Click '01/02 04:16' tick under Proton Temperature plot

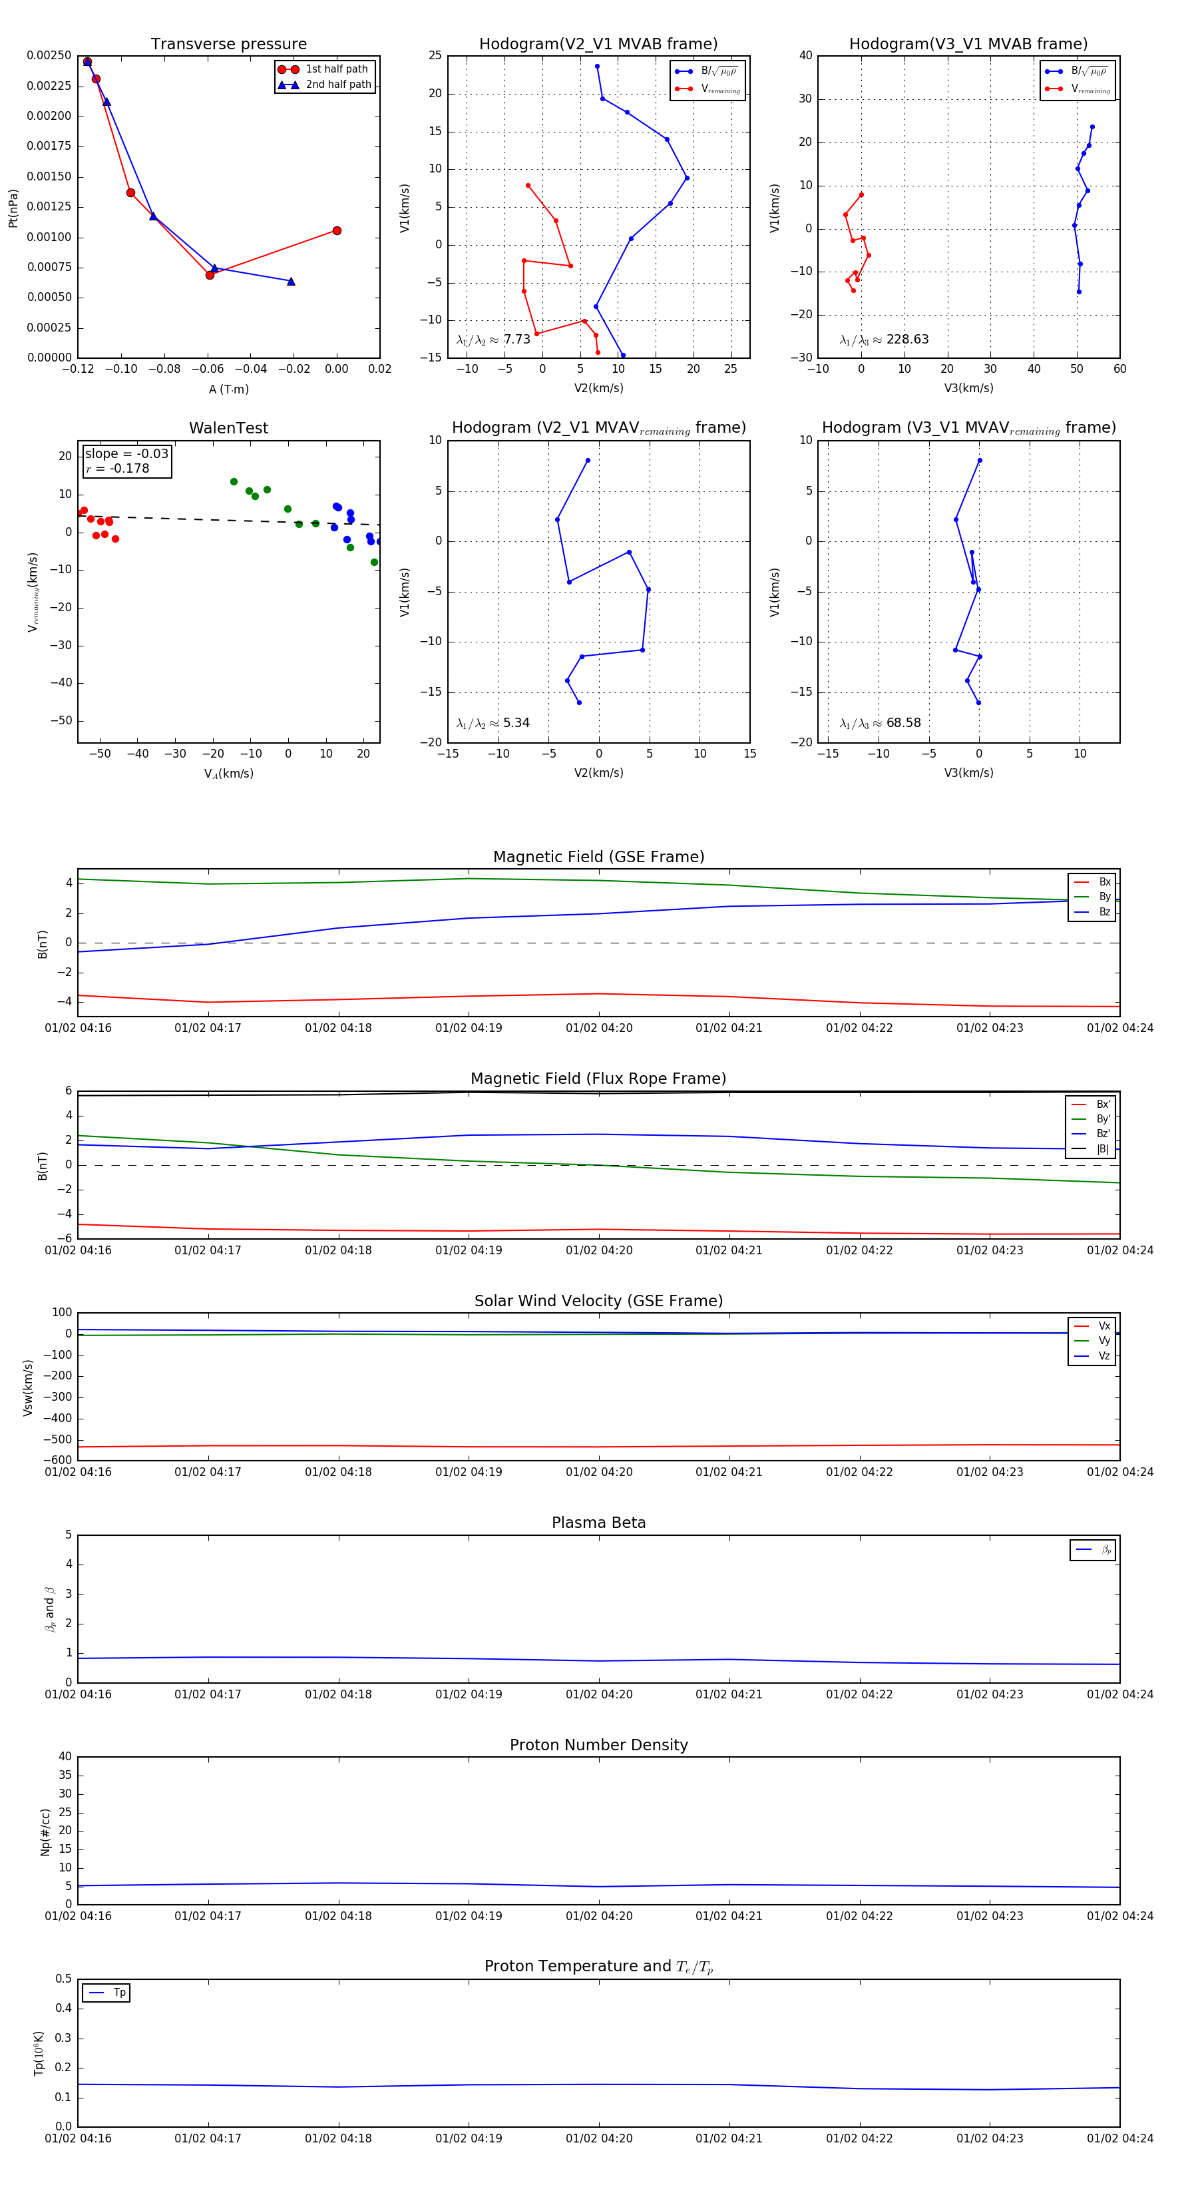[78, 2139]
